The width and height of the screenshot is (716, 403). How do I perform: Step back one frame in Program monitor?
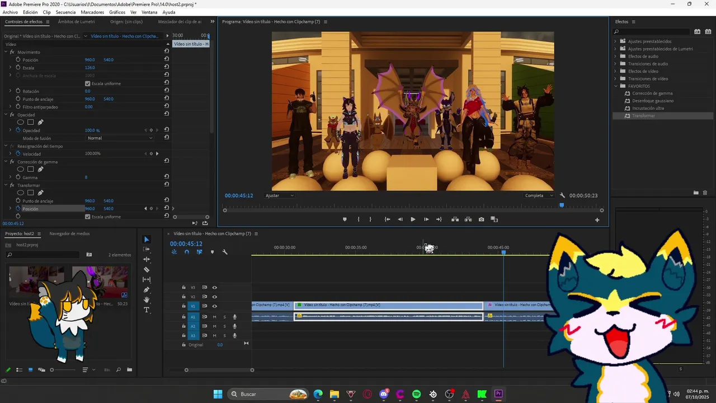coord(400,219)
